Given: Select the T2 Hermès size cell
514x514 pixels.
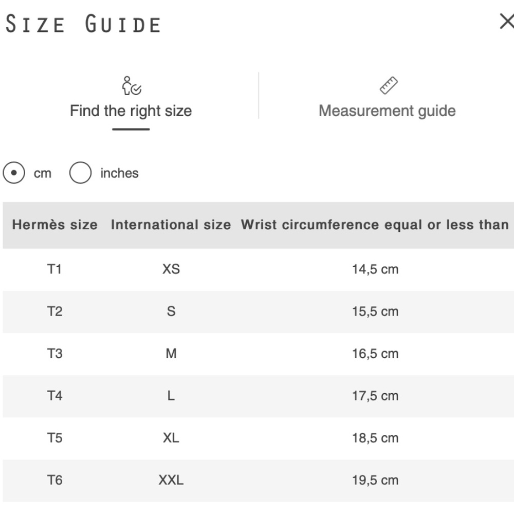Looking at the screenshot, I should (54, 311).
